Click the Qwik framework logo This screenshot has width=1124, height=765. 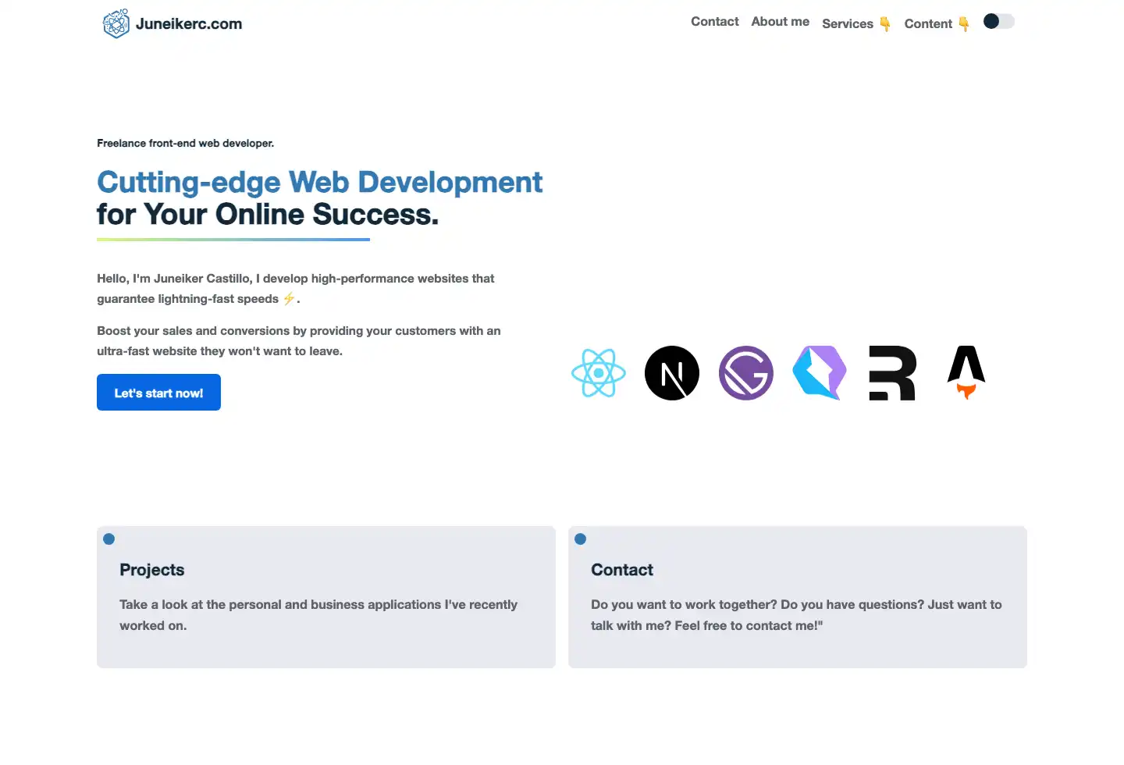click(x=819, y=373)
